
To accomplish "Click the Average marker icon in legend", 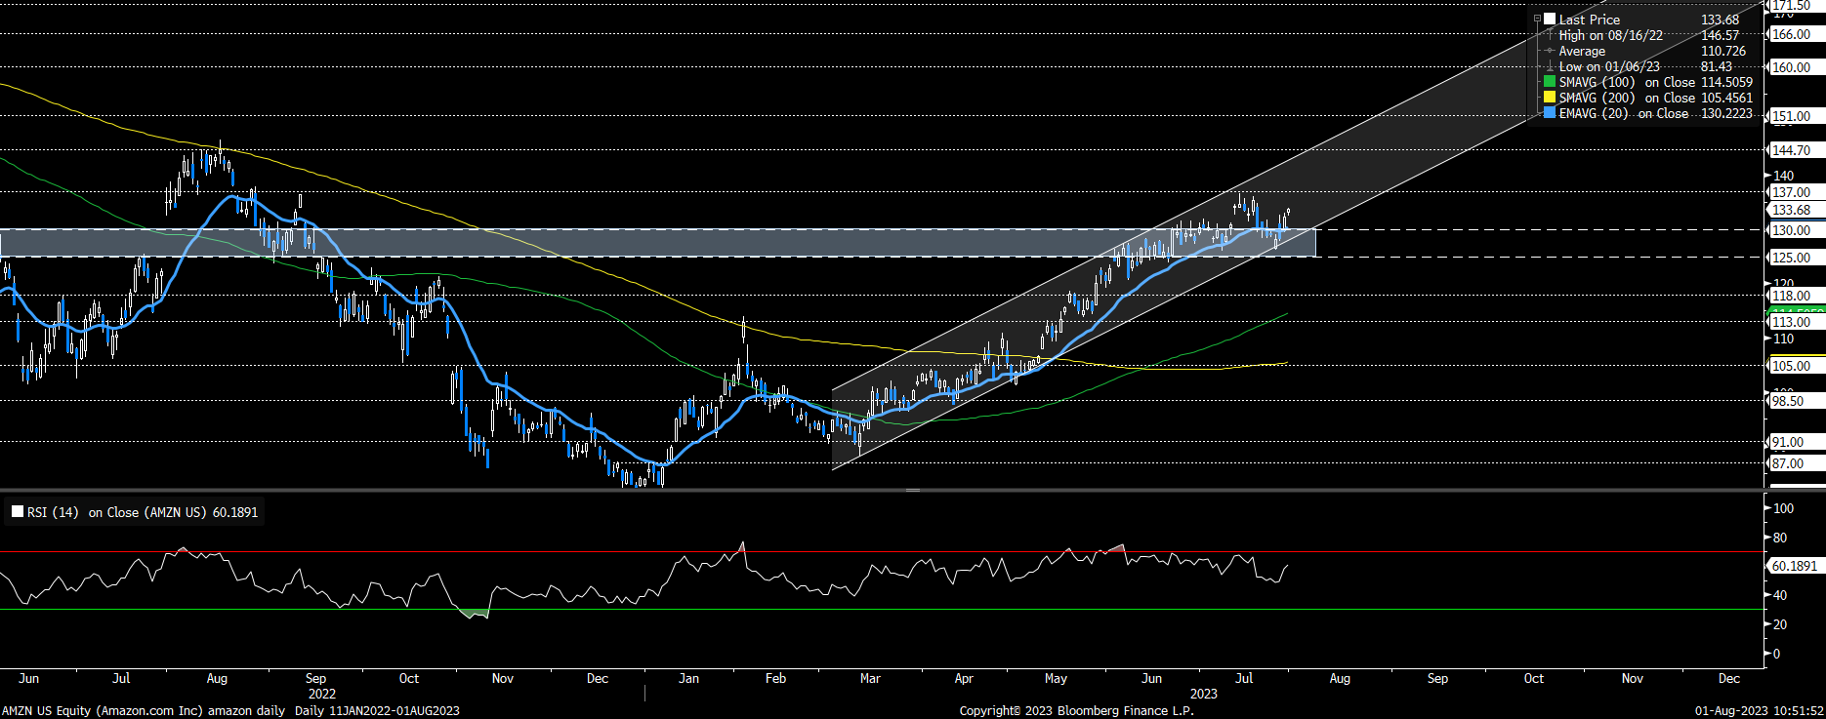I will (x=1550, y=51).
